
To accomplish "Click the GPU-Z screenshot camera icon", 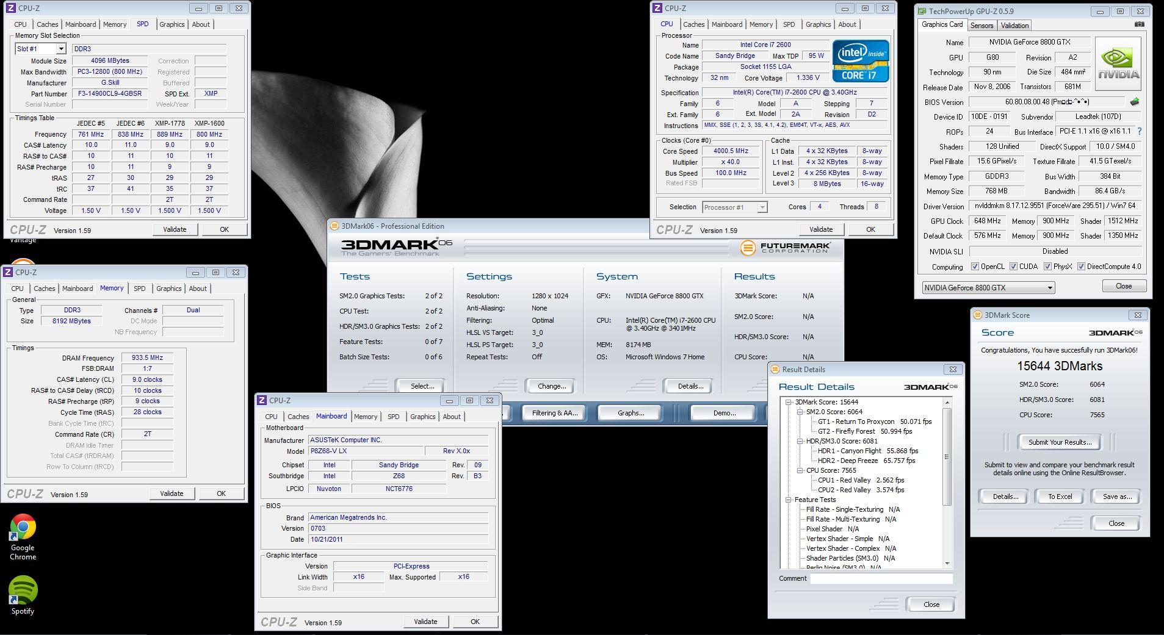I will (x=1139, y=25).
